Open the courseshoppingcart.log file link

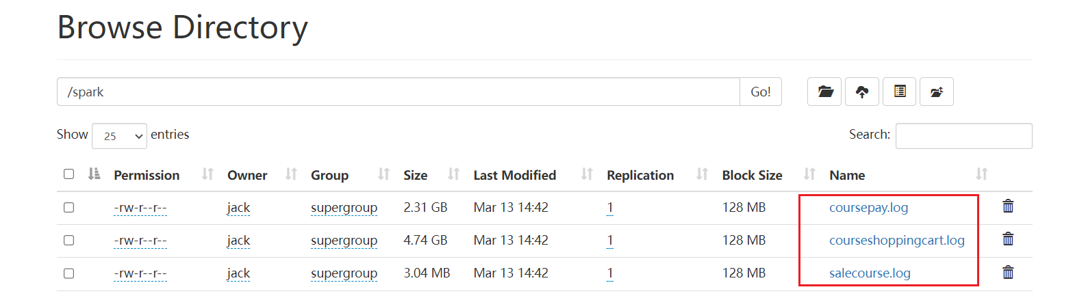tap(896, 240)
